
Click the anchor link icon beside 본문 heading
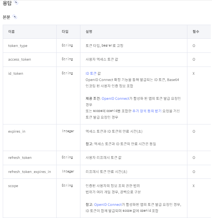[x=15, y=17]
